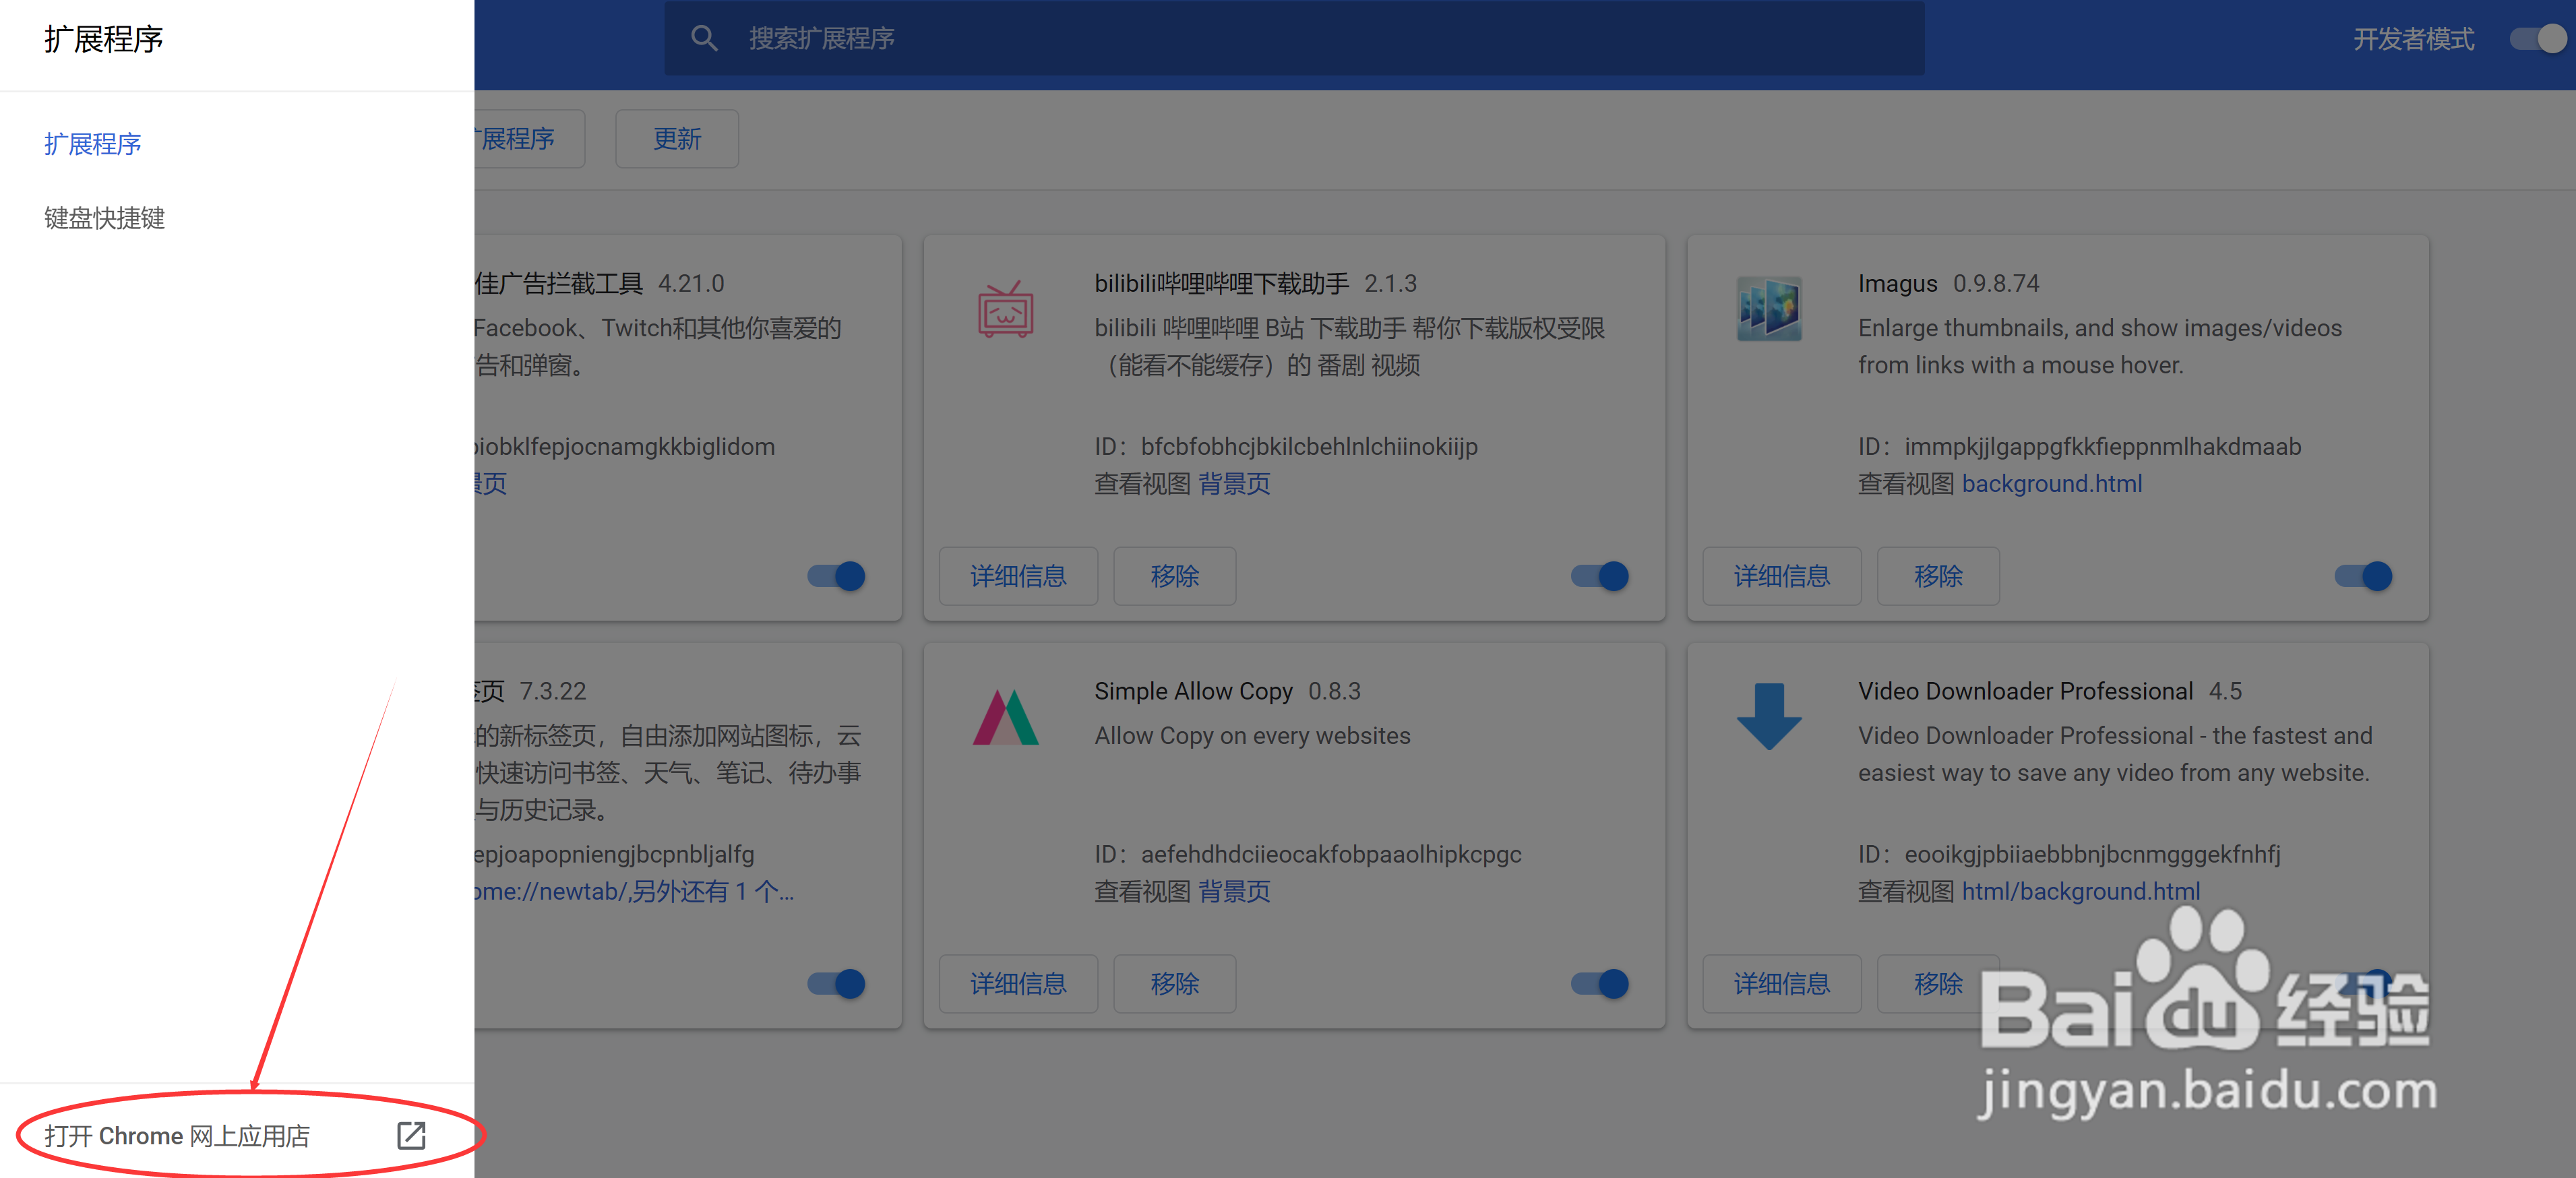Click the Simple Allow Copy extension icon
Screen dimensions: 2576x1178
coord(1005,717)
